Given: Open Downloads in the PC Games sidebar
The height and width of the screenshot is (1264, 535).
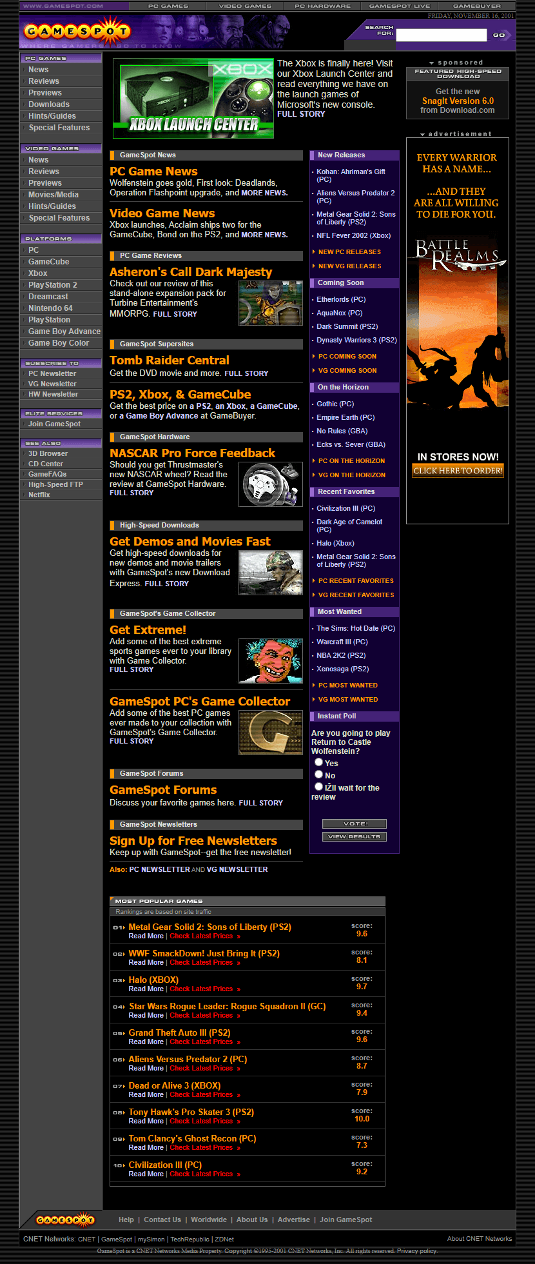Looking at the screenshot, I should pos(49,104).
